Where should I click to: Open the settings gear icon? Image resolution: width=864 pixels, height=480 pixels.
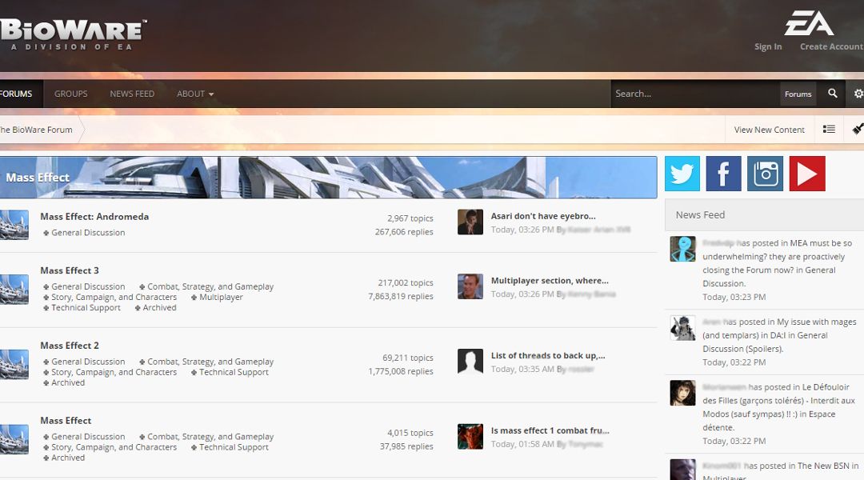point(858,94)
